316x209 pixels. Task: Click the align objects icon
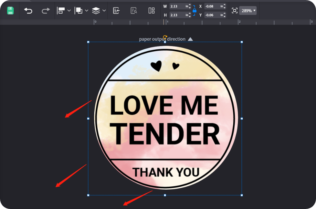click(61, 10)
